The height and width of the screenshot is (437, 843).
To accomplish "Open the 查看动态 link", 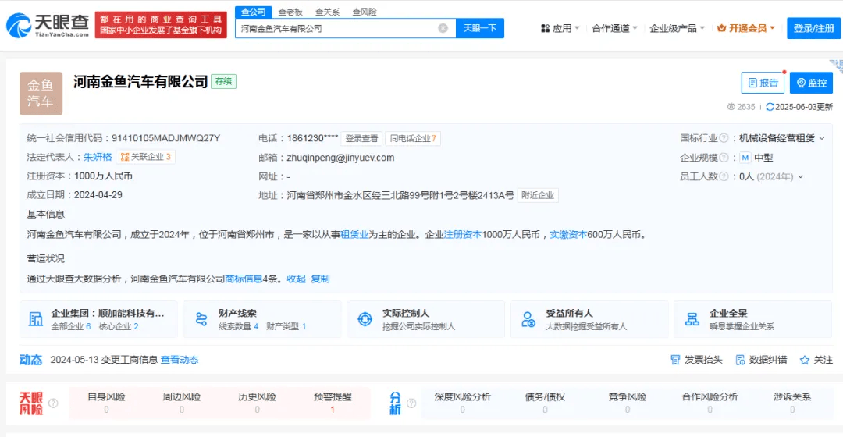I will pos(180,360).
